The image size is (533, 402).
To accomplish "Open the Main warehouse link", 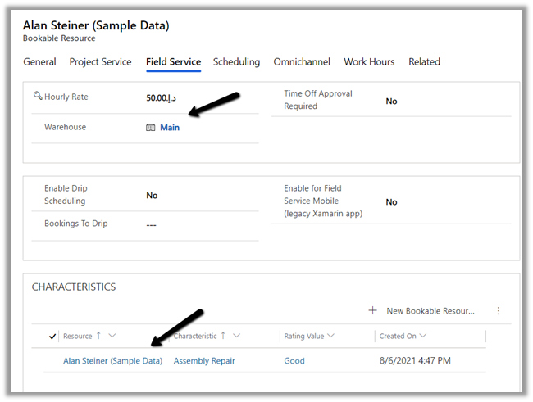I will pos(170,128).
